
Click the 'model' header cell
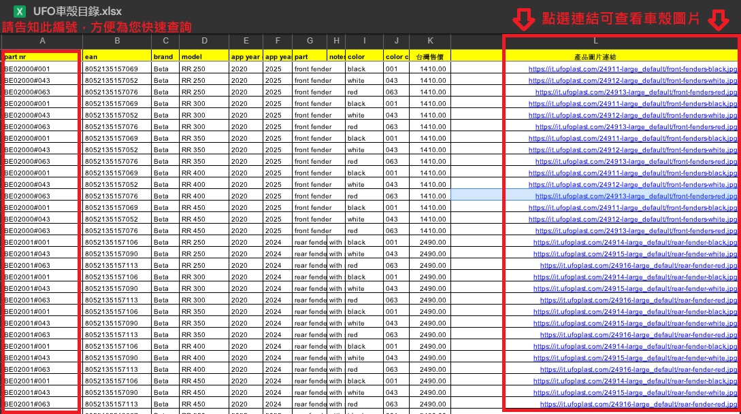pos(204,56)
